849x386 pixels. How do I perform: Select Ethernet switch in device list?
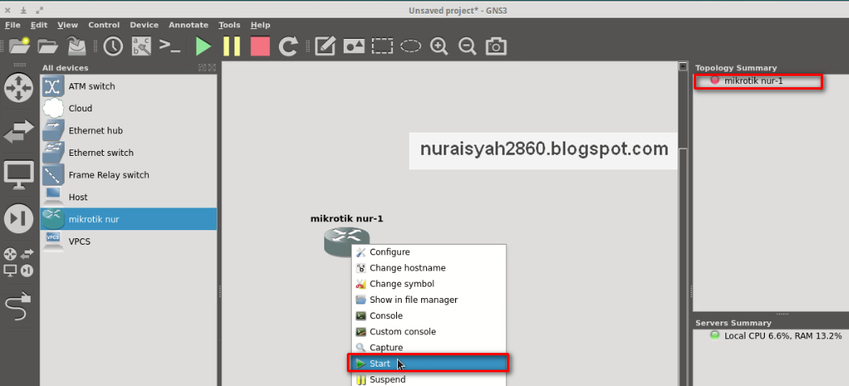point(129,153)
